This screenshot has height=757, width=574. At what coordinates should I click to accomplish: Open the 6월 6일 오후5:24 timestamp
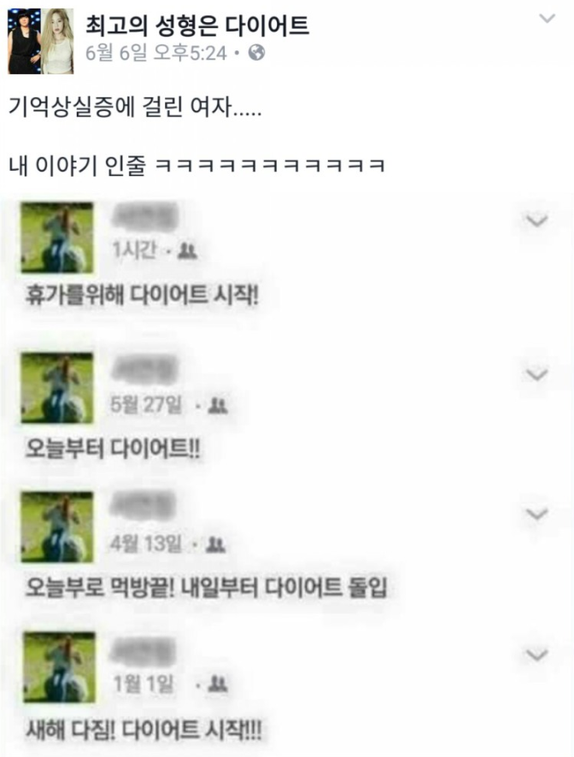tap(156, 53)
